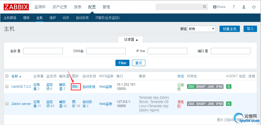Click ZBX availability badge for CentOS 7.2-2
This screenshot has height=125, width=261.
191,87
